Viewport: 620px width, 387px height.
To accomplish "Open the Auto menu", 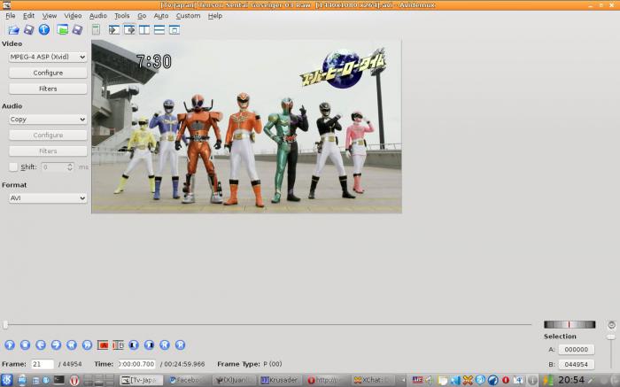I will 161,16.
